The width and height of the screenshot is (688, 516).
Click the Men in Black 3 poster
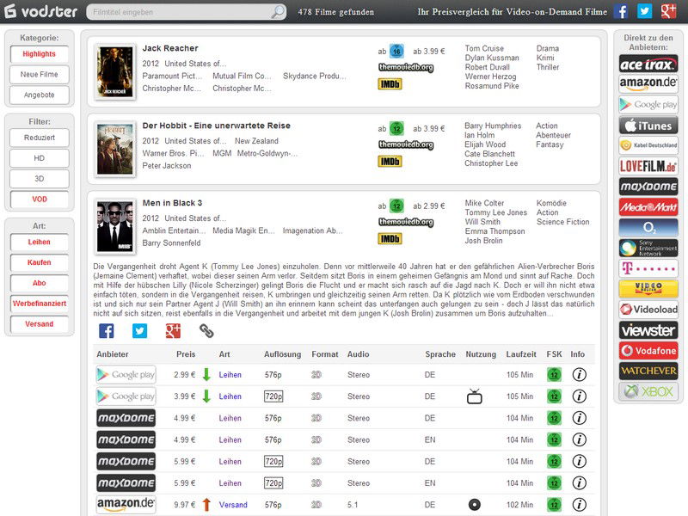[114, 226]
